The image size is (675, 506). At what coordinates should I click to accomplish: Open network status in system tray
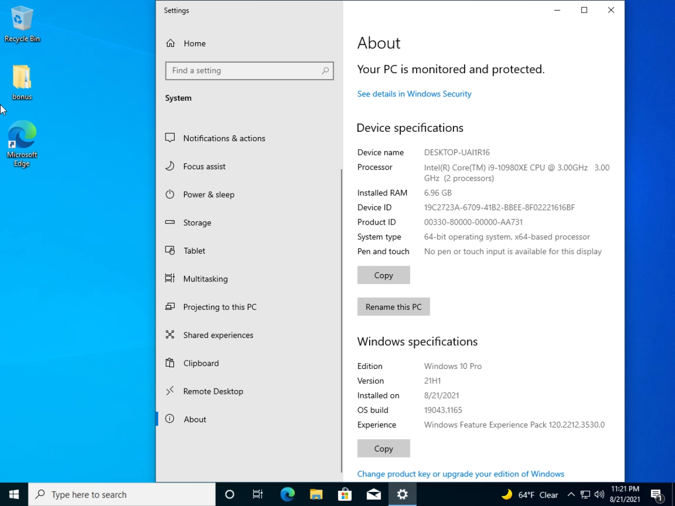coord(585,494)
